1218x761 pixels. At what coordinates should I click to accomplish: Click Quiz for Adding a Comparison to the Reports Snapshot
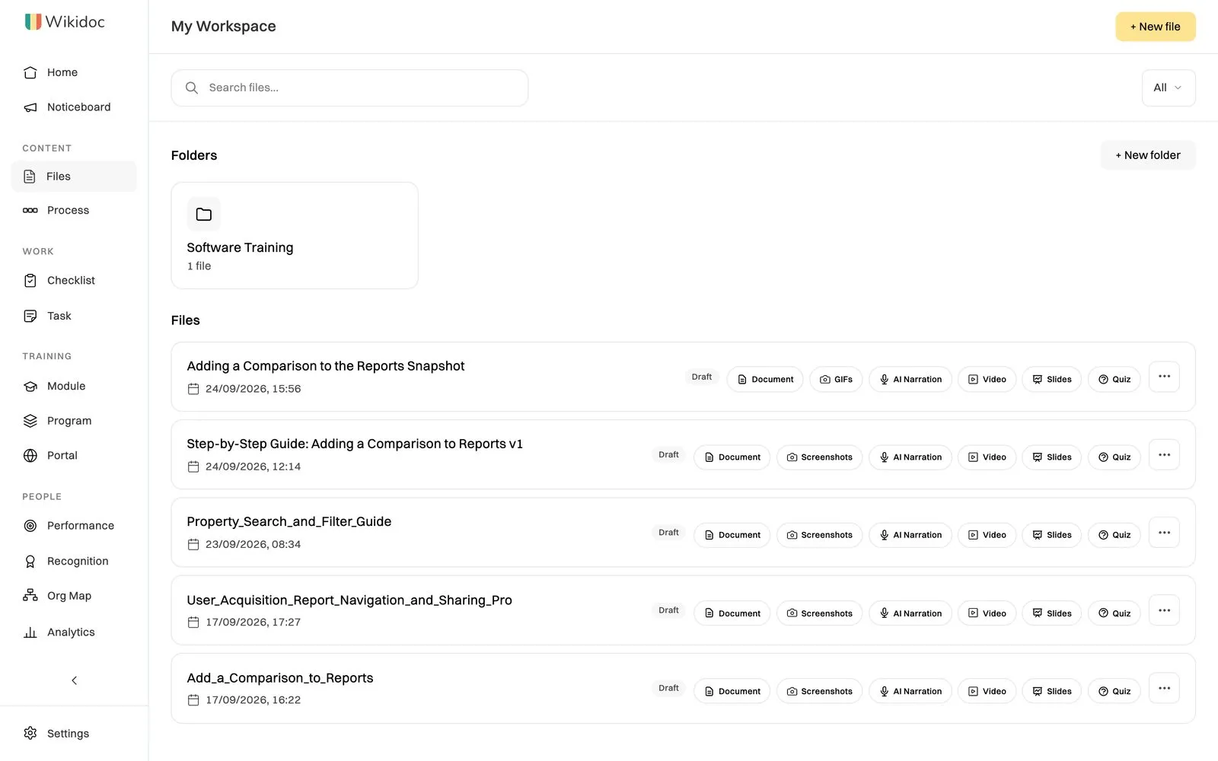(x=1114, y=380)
